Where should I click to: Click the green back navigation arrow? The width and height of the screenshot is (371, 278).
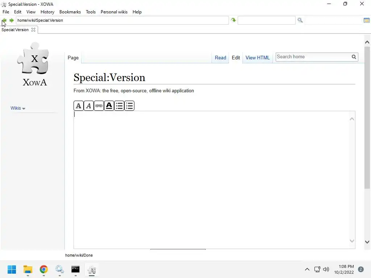(x=4, y=20)
